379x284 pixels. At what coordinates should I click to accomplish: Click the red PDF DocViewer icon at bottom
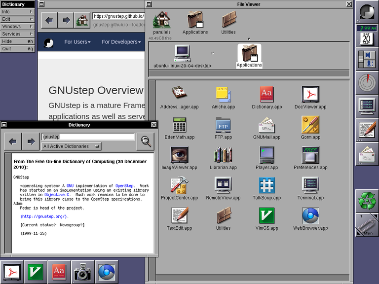[12, 272]
